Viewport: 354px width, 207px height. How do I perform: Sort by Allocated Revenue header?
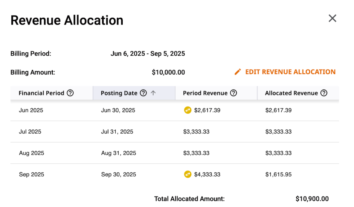pyautogui.click(x=291, y=93)
